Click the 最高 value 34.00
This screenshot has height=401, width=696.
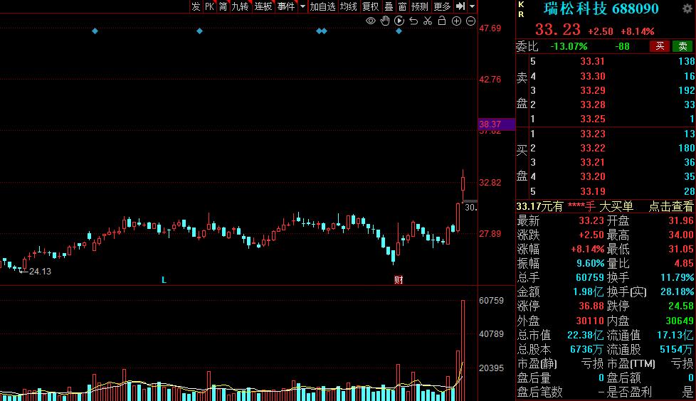pyautogui.click(x=681, y=235)
